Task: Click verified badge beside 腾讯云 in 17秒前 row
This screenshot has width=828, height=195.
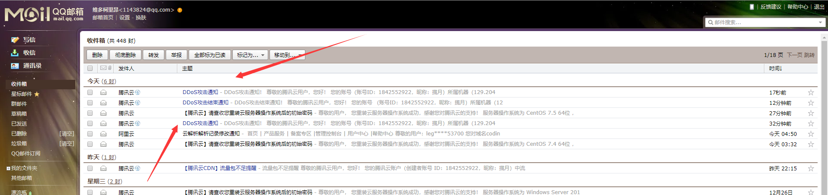Action: click(138, 92)
